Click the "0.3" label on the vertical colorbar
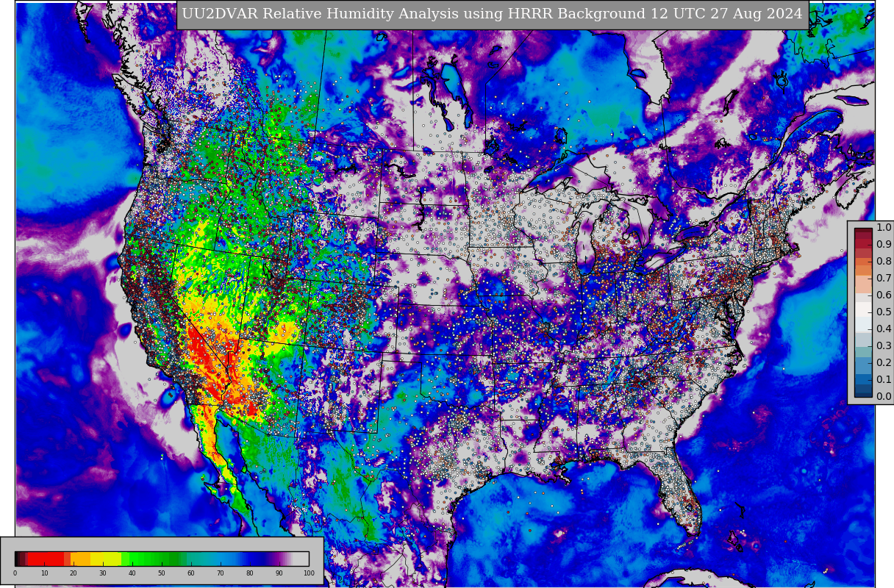The image size is (894, 588). pyautogui.click(x=884, y=346)
